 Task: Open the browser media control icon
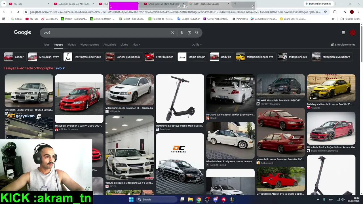tap(345, 12)
